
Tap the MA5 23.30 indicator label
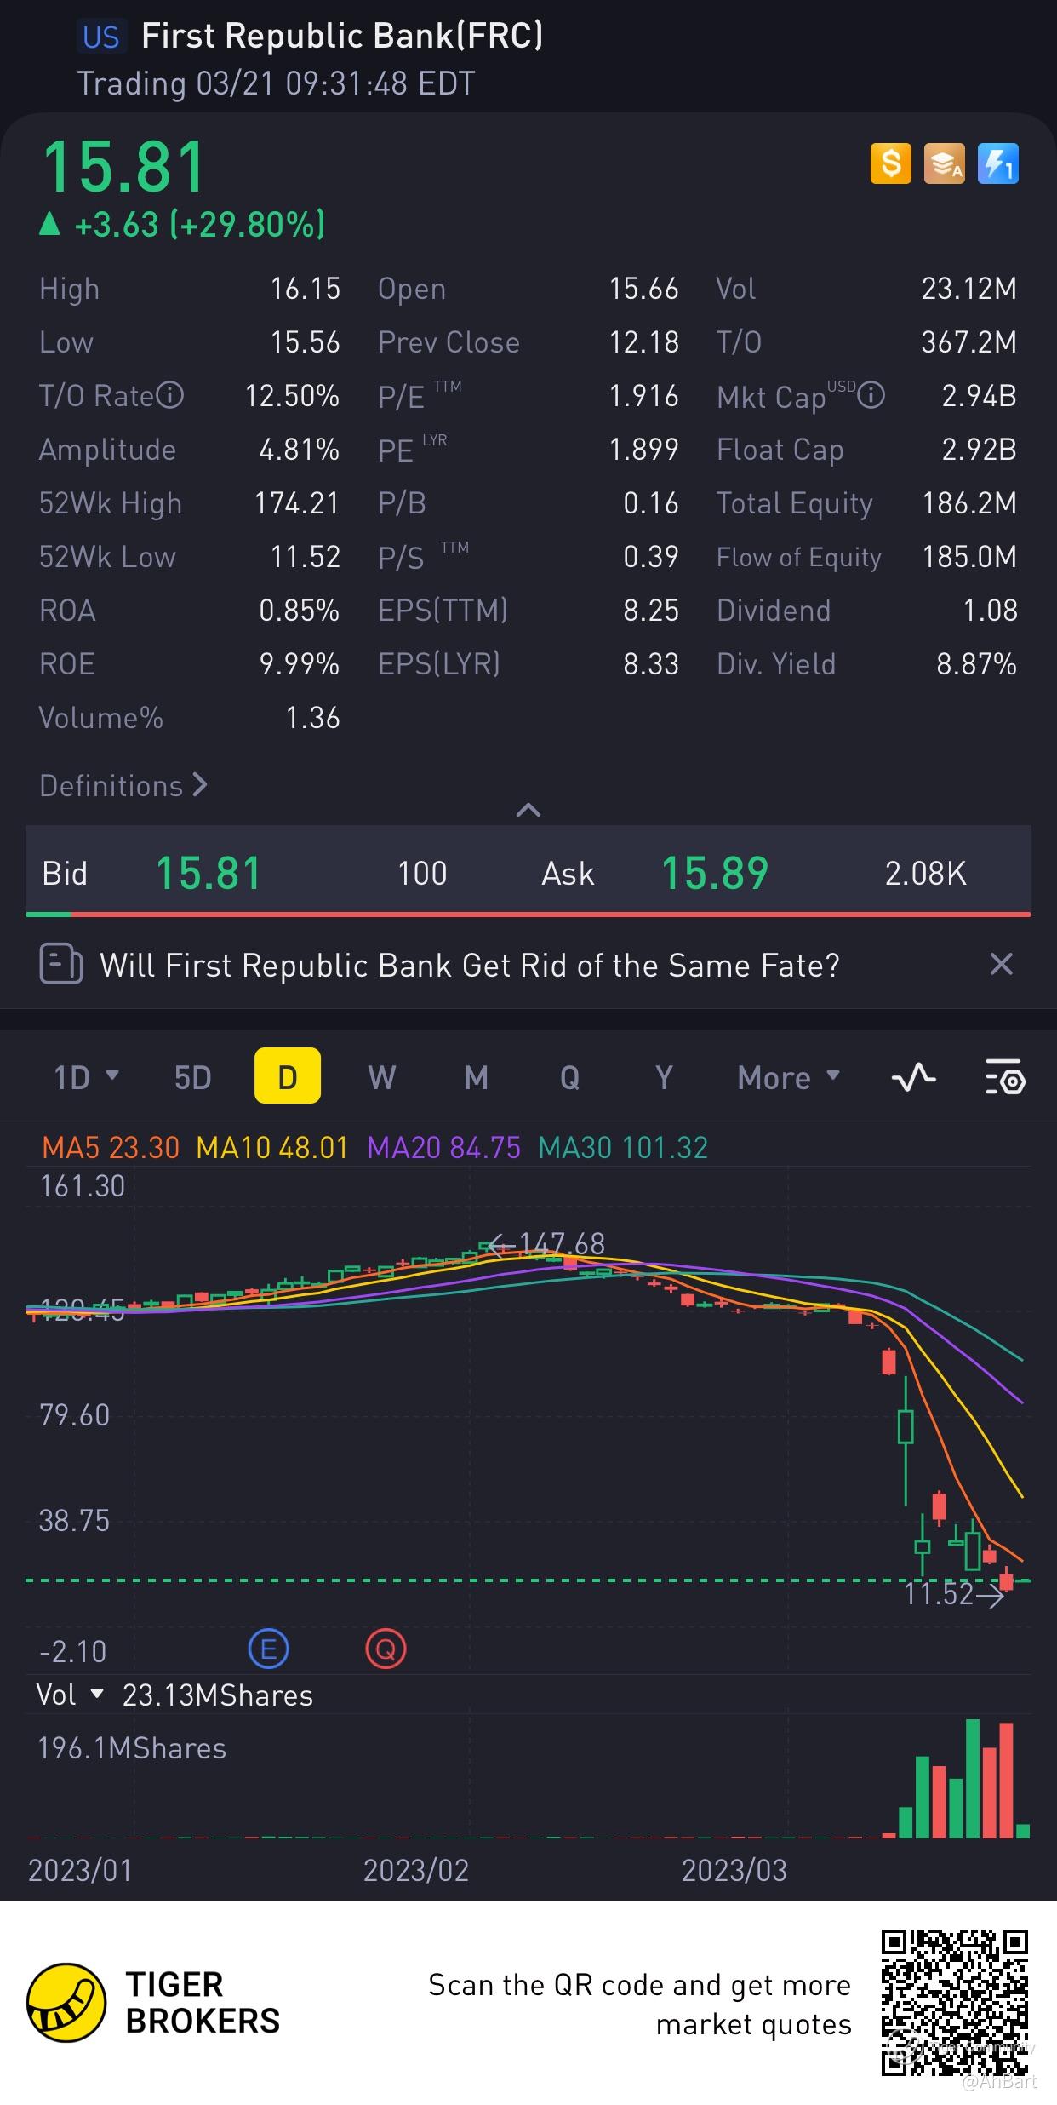111,1148
